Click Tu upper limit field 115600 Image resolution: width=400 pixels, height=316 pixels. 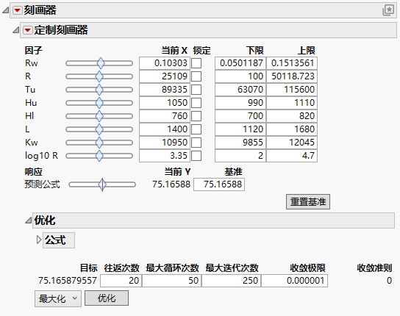292,90
